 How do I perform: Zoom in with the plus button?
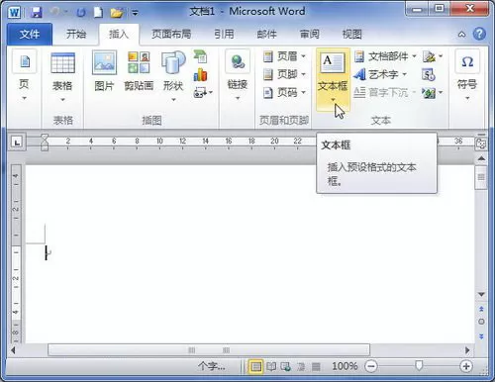[466, 366]
